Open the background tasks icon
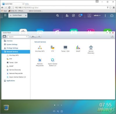This screenshot has width=116, height=114. (67, 15)
